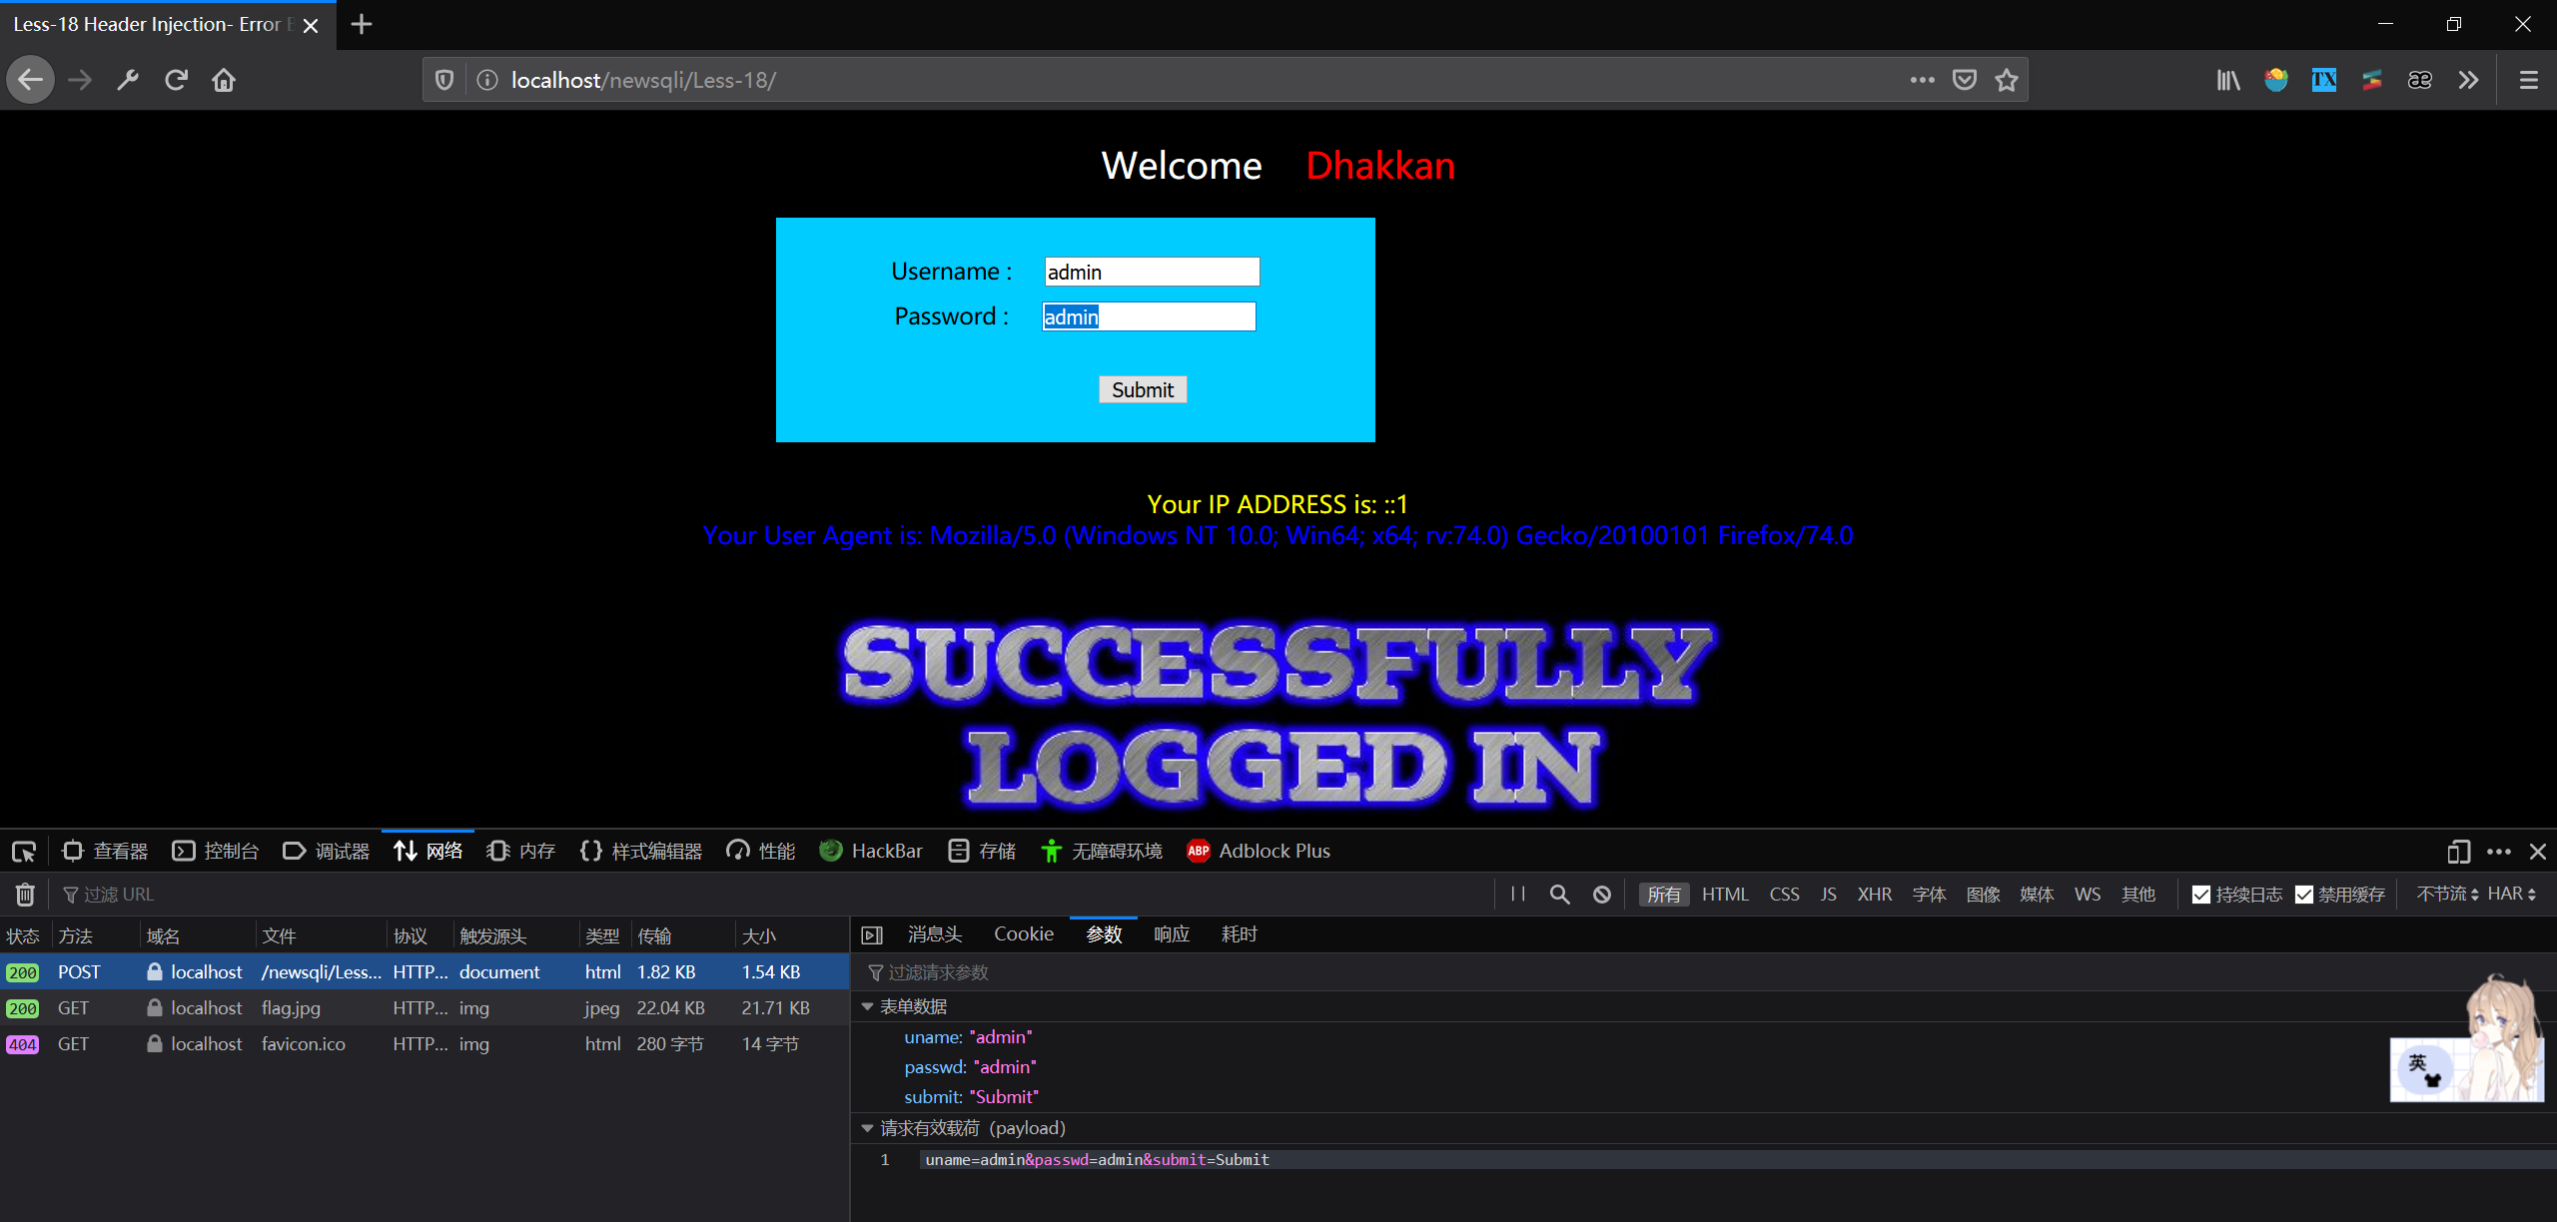Toggle responsive design mode icon
Screen dimensions: 2557x1222
(2458, 852)
